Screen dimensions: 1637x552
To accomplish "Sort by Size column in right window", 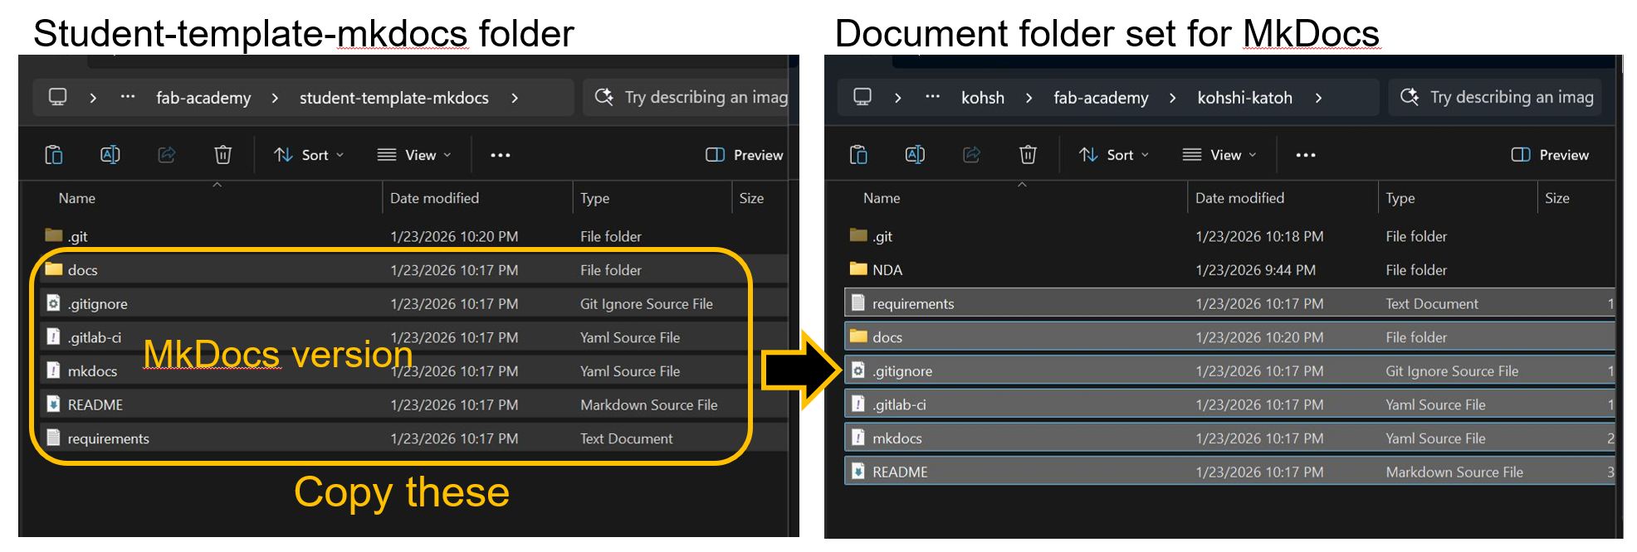I will pos(1557,198).
